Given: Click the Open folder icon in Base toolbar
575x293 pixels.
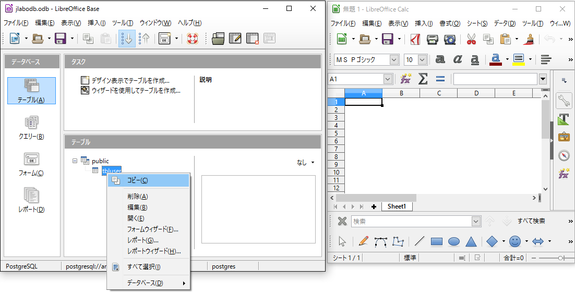Looking at the screenshot, I should [x=38, y=39].
